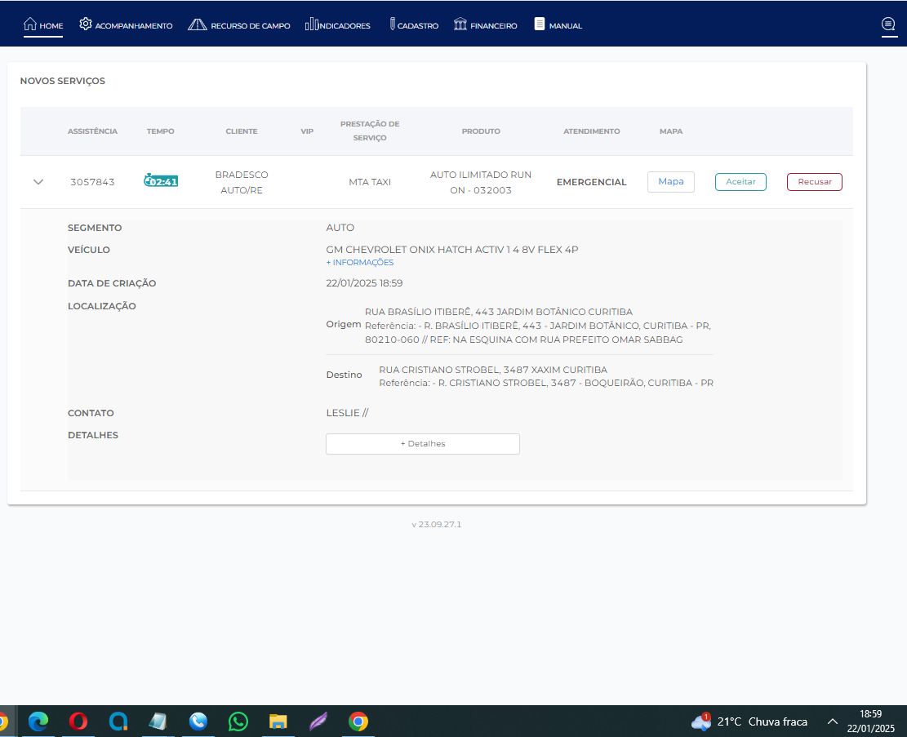Expand the + Informações vehicle details
Image resolution: width=907 pixels, height=737 pixels.
[x=359, y=263]
